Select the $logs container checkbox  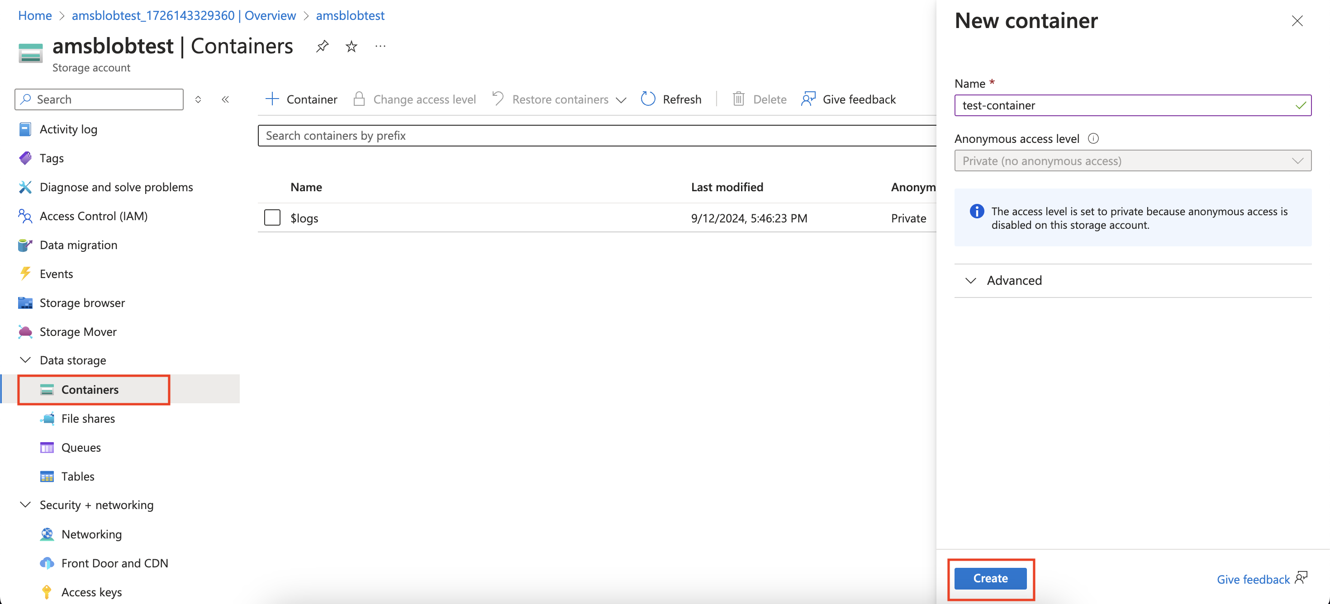click(x=272, y=217)
